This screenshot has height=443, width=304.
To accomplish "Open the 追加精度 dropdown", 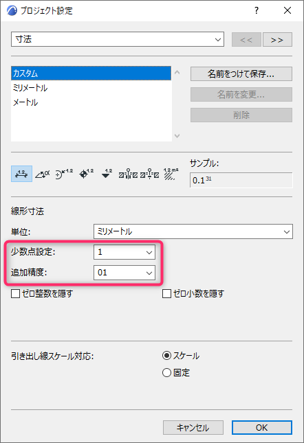I will point(124,273).
